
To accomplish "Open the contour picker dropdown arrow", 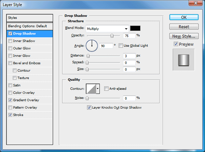I will tap(98, 89).
